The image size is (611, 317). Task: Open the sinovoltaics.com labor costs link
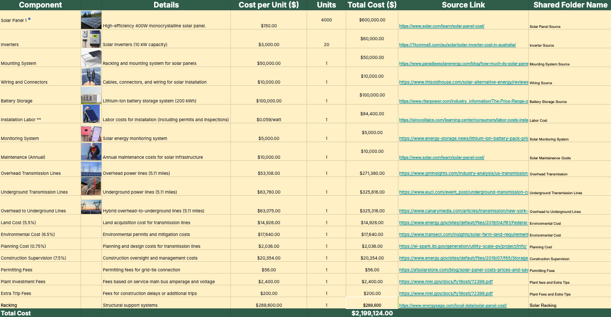pyautogui.click(x=464, y=120)
